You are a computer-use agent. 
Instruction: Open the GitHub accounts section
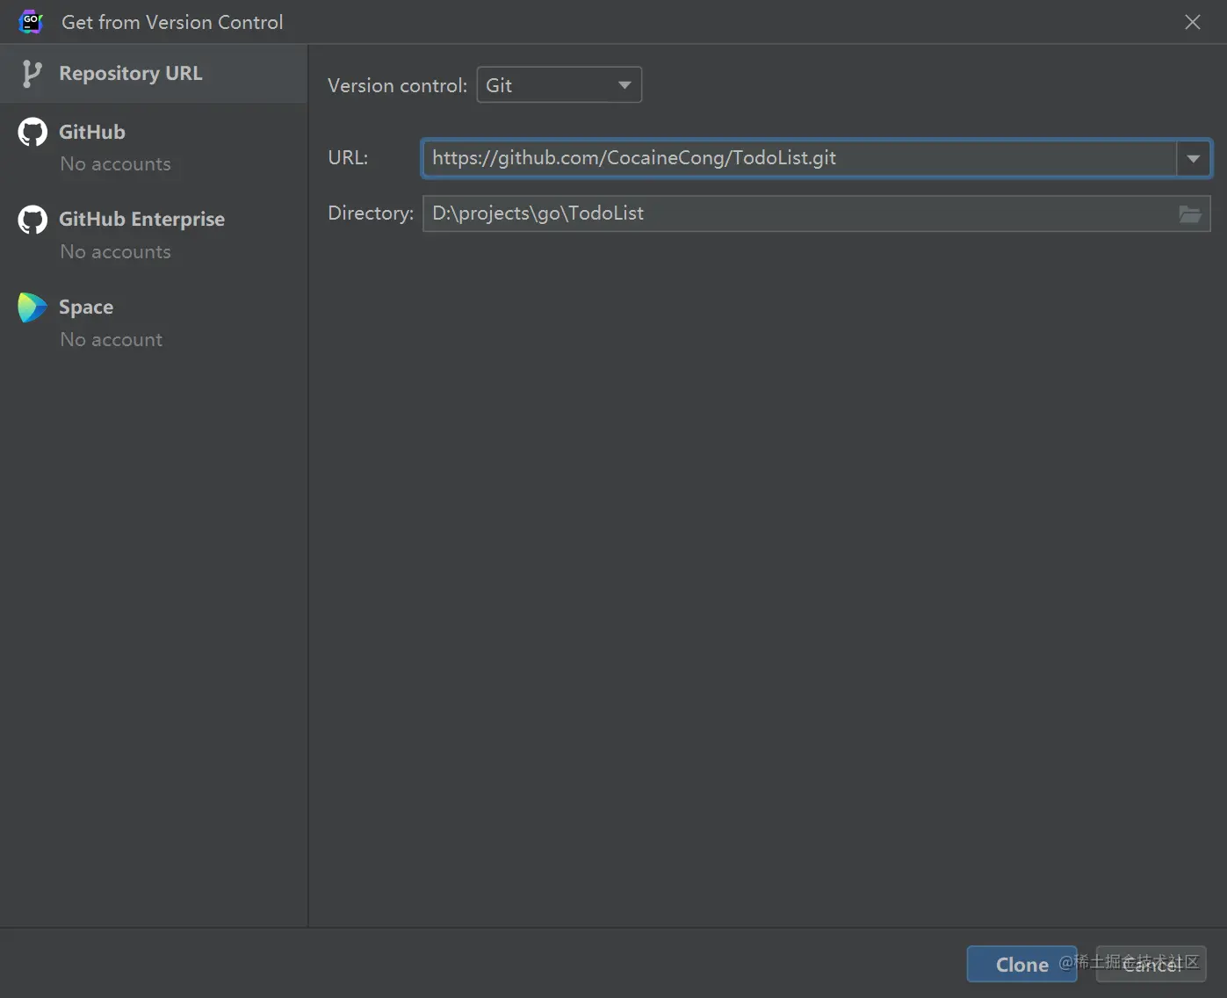point(154,147)
